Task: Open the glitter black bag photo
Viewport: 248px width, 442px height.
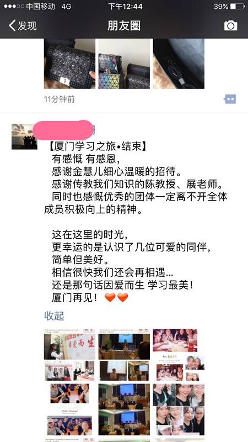Action: (69, 64)
